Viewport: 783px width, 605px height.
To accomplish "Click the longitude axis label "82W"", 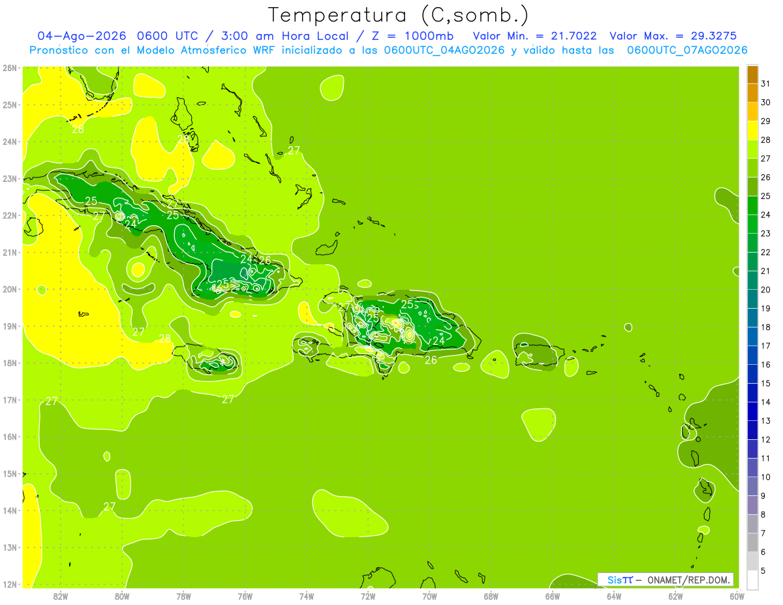I will point(61,596).
